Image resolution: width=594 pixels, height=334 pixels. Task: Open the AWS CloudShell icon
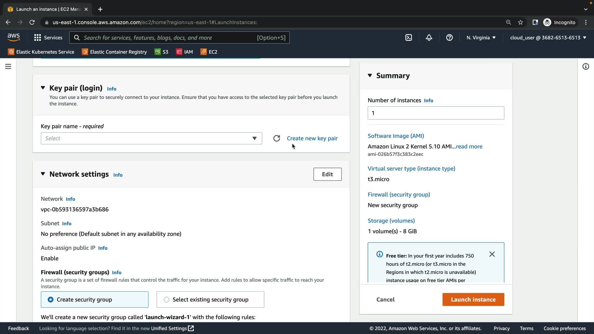point(408,38)
